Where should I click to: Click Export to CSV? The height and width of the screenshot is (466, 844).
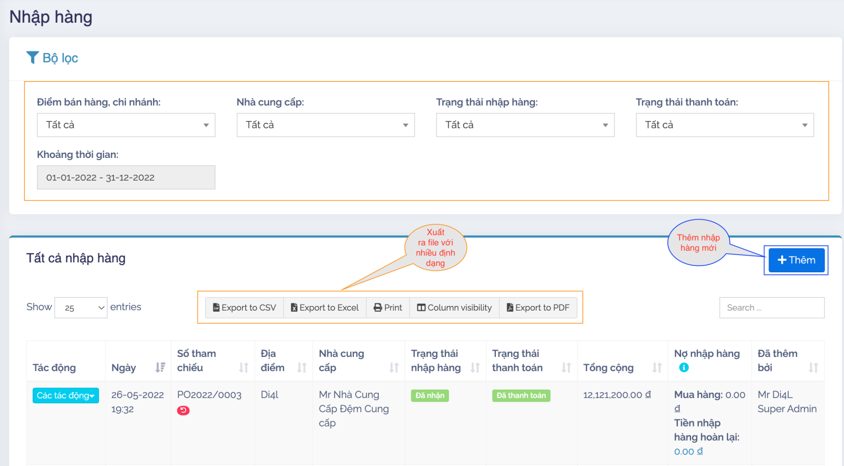pos(244,308)
